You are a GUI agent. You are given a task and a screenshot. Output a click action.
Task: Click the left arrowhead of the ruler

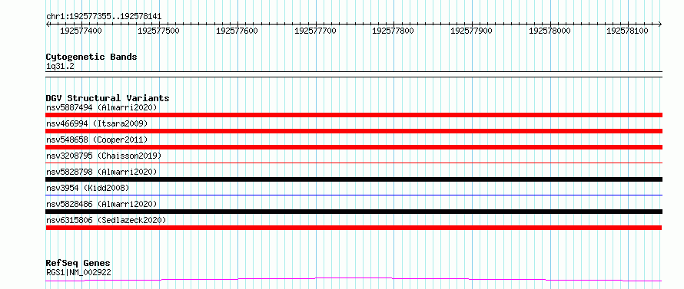point(48,24)
